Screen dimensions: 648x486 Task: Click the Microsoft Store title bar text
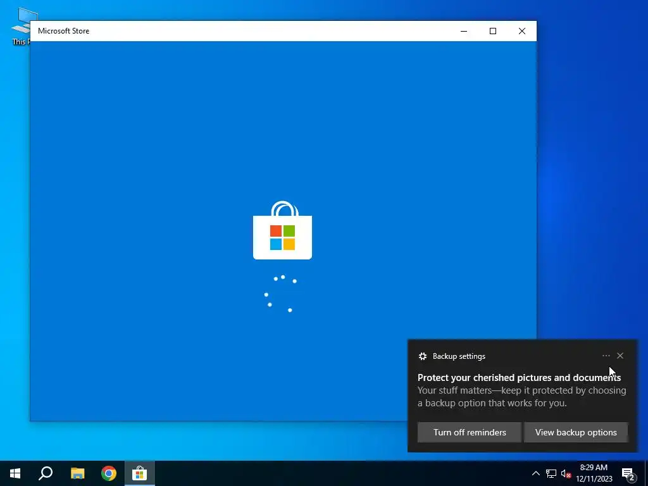click(64, 31)
